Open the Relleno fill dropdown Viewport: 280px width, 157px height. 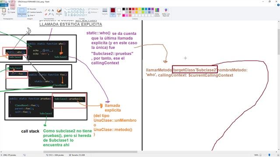(93, 12)
